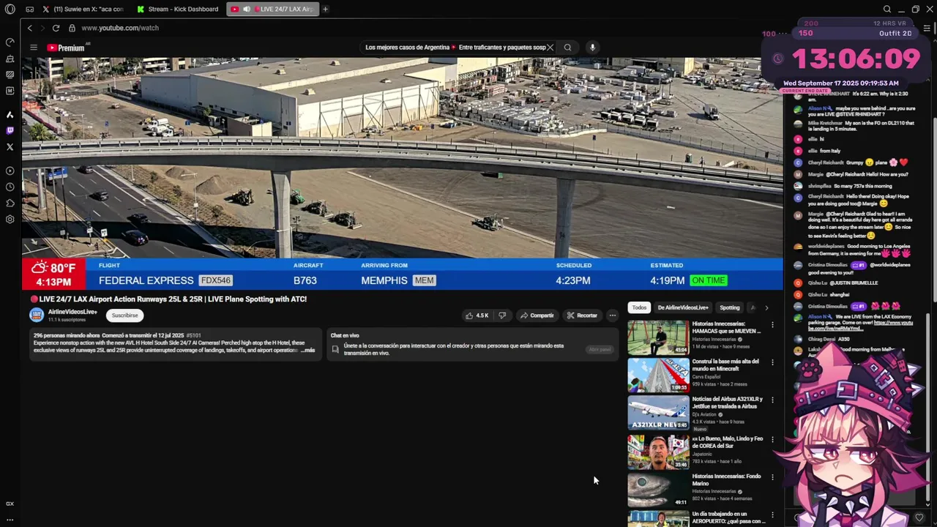Open a new browser tab
The width and height of the screenshot is (937, 527).
[x=325, y=9]
